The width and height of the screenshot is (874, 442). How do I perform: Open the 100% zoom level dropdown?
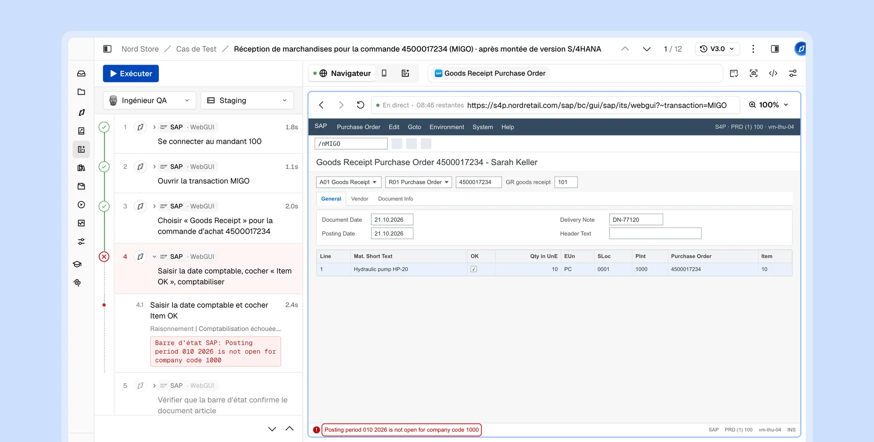click(x=768, y=105)
